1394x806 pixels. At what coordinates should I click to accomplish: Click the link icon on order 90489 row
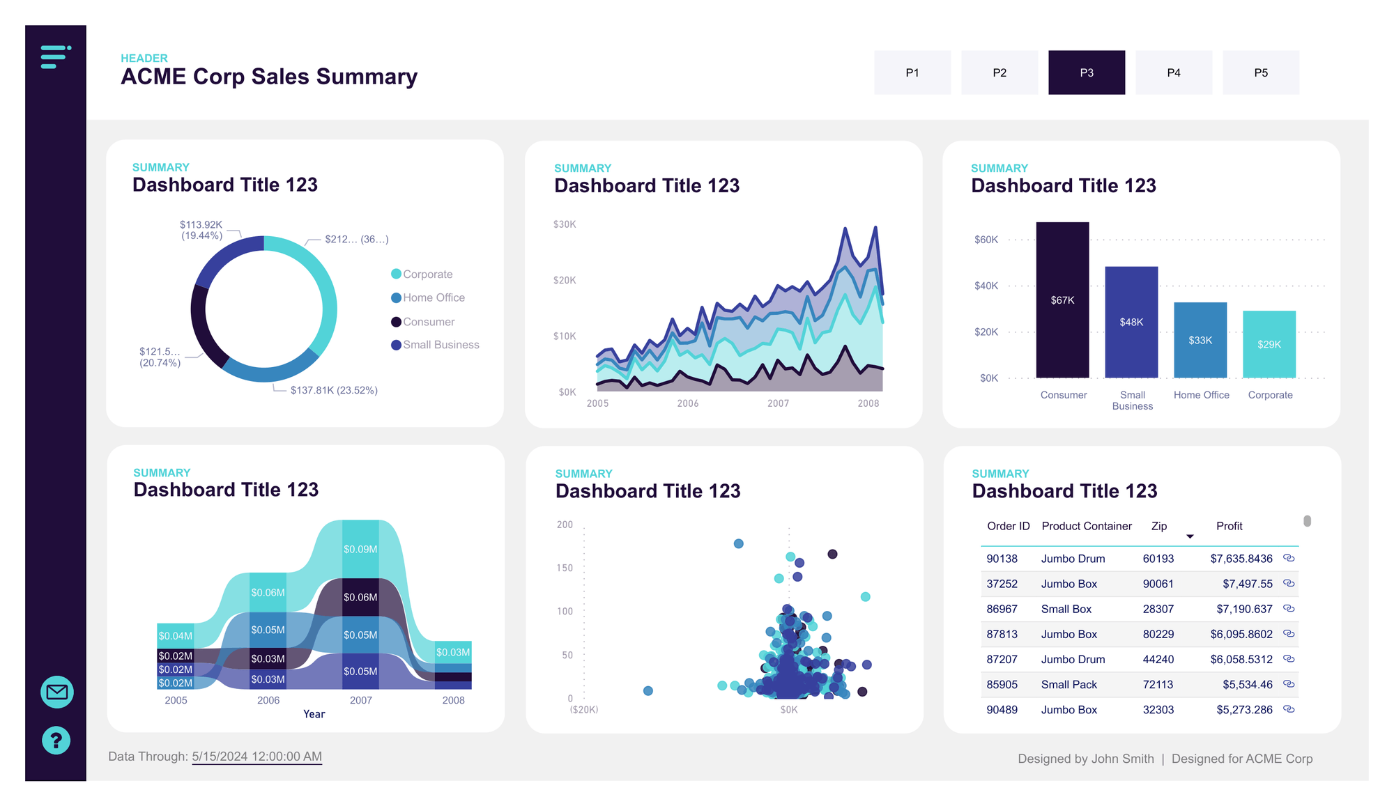click(x=1289, y=710)
